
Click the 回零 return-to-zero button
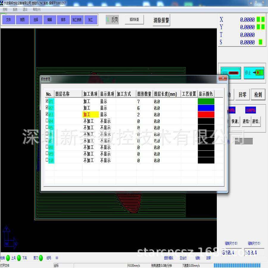coord(242,94)
